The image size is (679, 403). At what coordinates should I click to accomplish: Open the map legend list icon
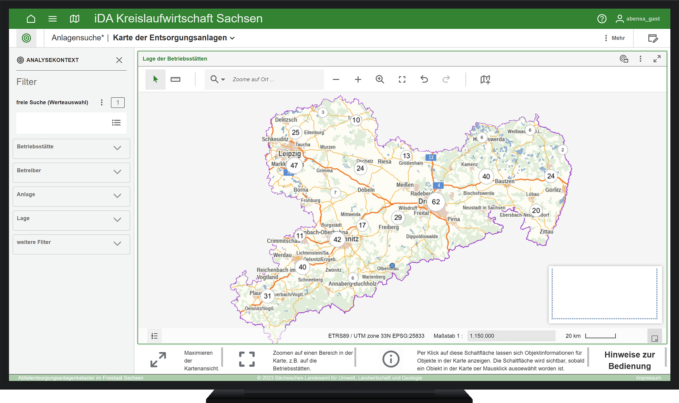(x=154, y=336)
